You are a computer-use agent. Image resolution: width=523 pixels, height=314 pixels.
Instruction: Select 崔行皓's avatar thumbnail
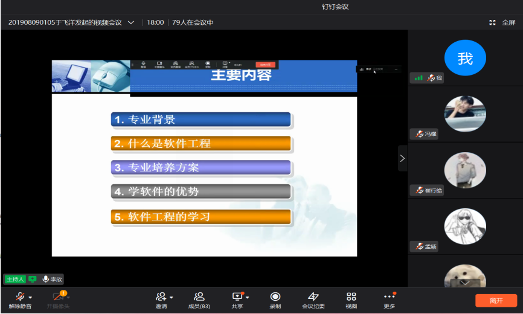point(465,170)
